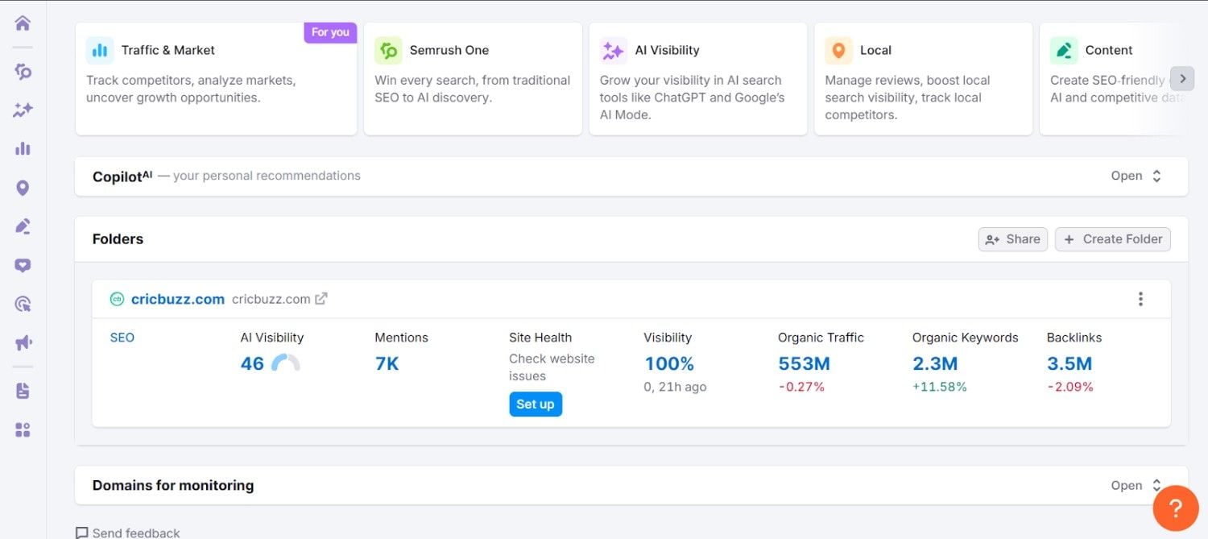Open the Reports document sidebar icon
The width and height of the screenshot is (1208, 539).
(x=23, y=391)
